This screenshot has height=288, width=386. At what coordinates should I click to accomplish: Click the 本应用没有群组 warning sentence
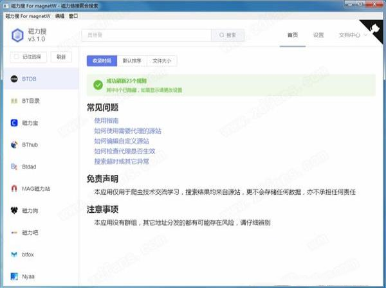183,222
